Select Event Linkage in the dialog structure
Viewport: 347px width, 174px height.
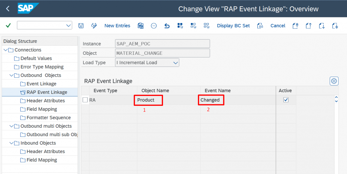(41, 84)
